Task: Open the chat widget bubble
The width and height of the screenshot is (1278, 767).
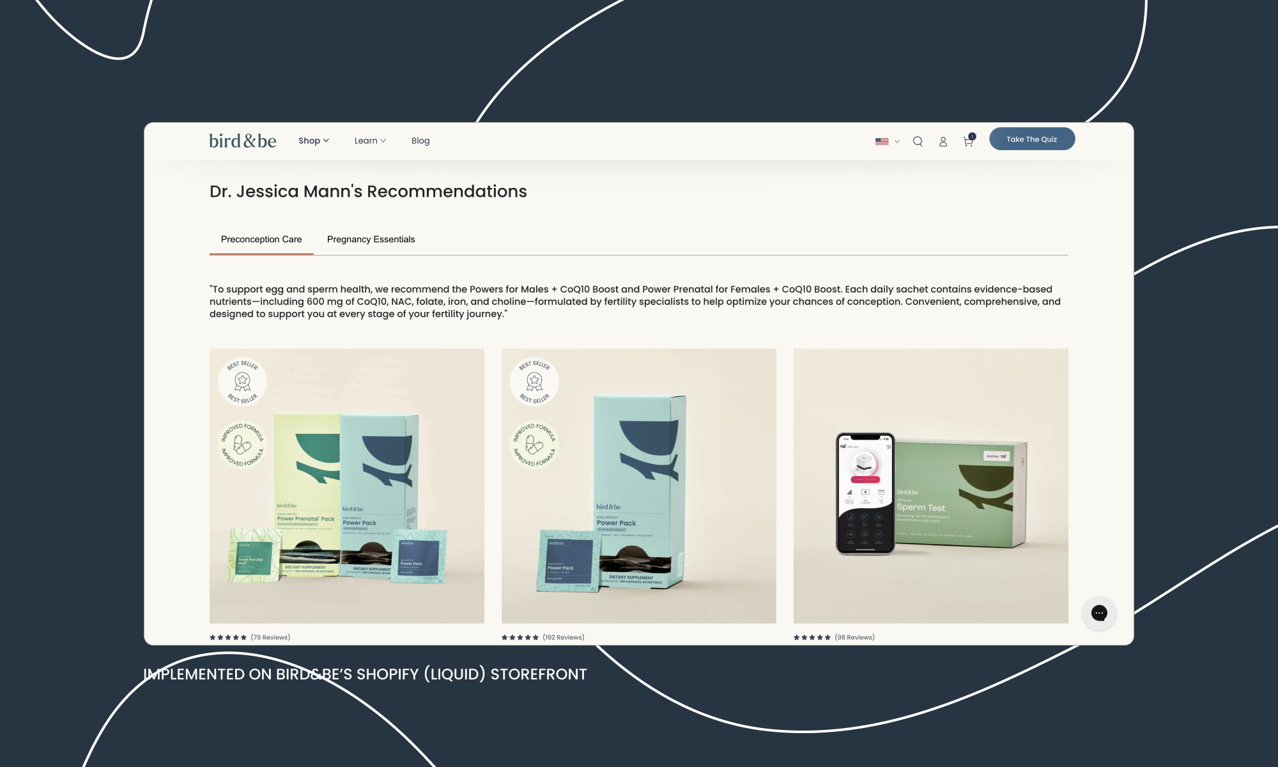Action: point(1099,613)
